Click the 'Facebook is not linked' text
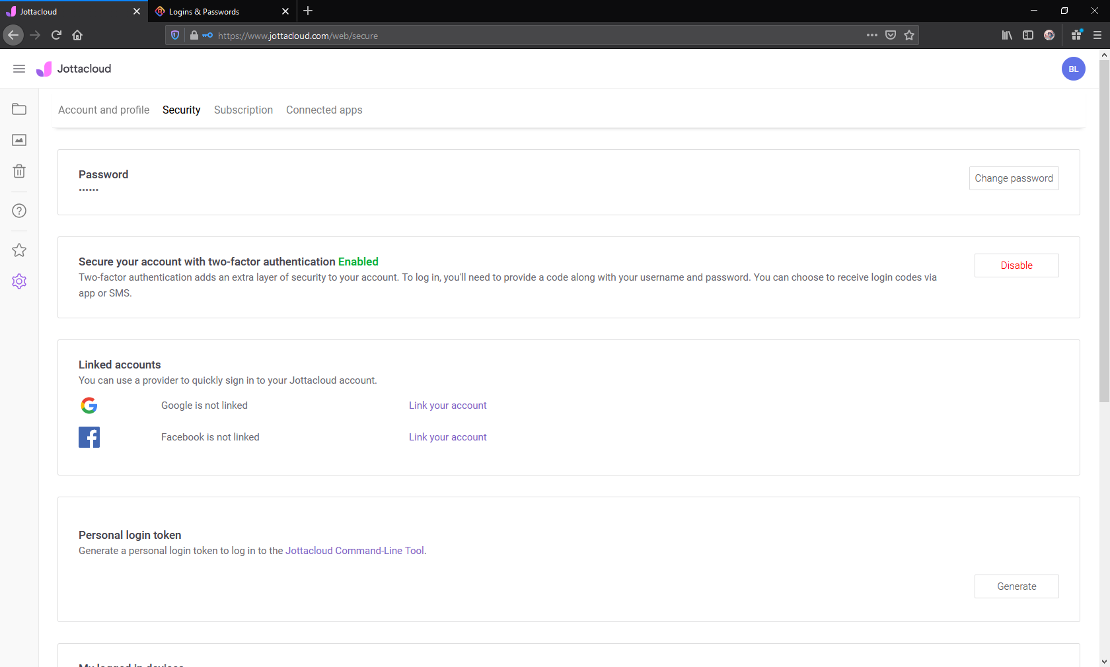 [210, 437]
